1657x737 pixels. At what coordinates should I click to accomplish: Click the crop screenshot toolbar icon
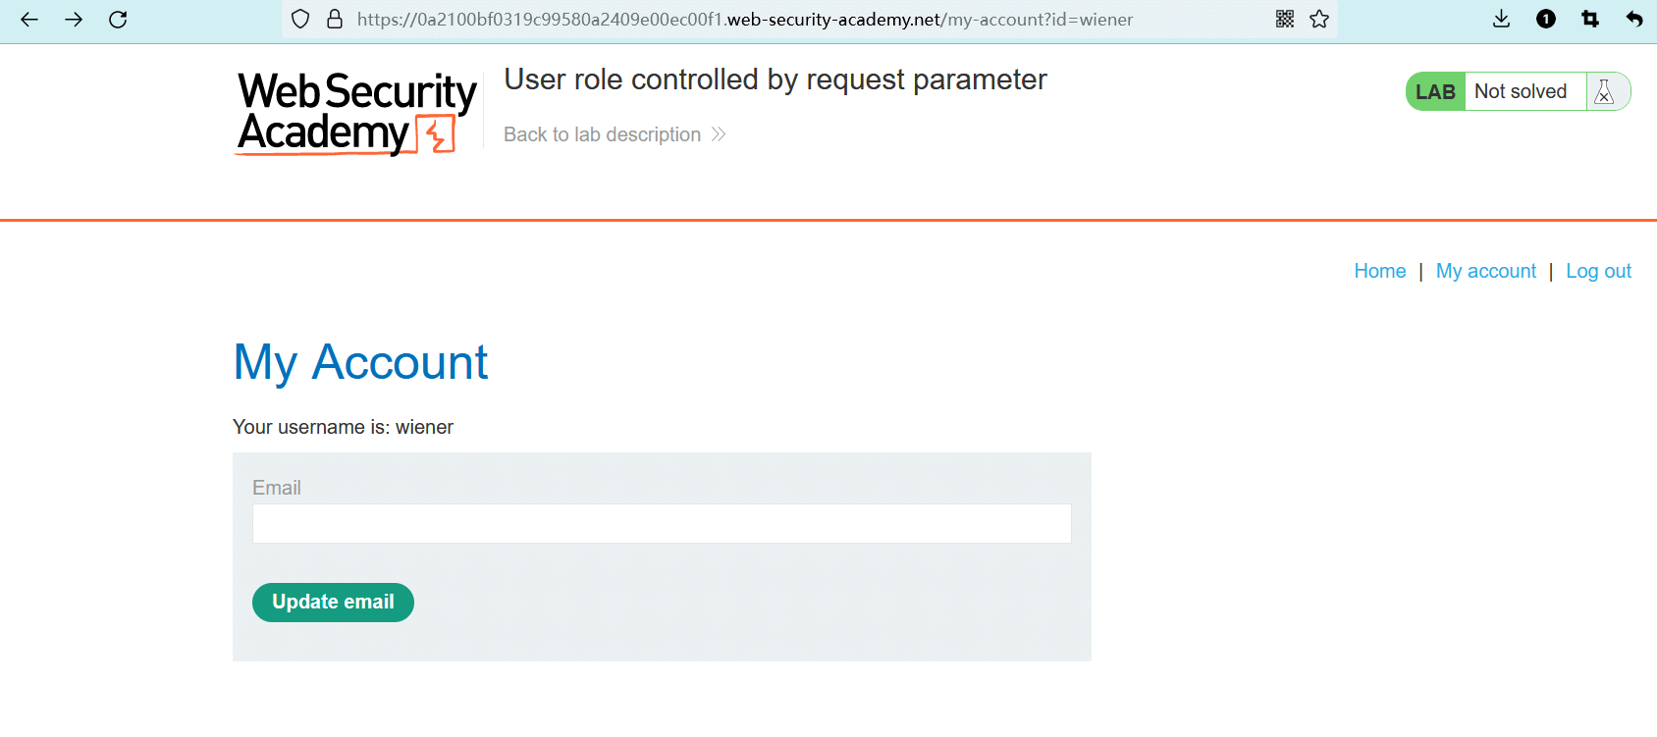tap(1590, 20)
